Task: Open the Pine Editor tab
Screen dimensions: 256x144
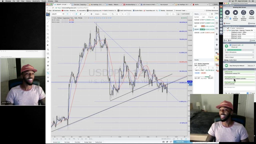Action: pos(77,142)
